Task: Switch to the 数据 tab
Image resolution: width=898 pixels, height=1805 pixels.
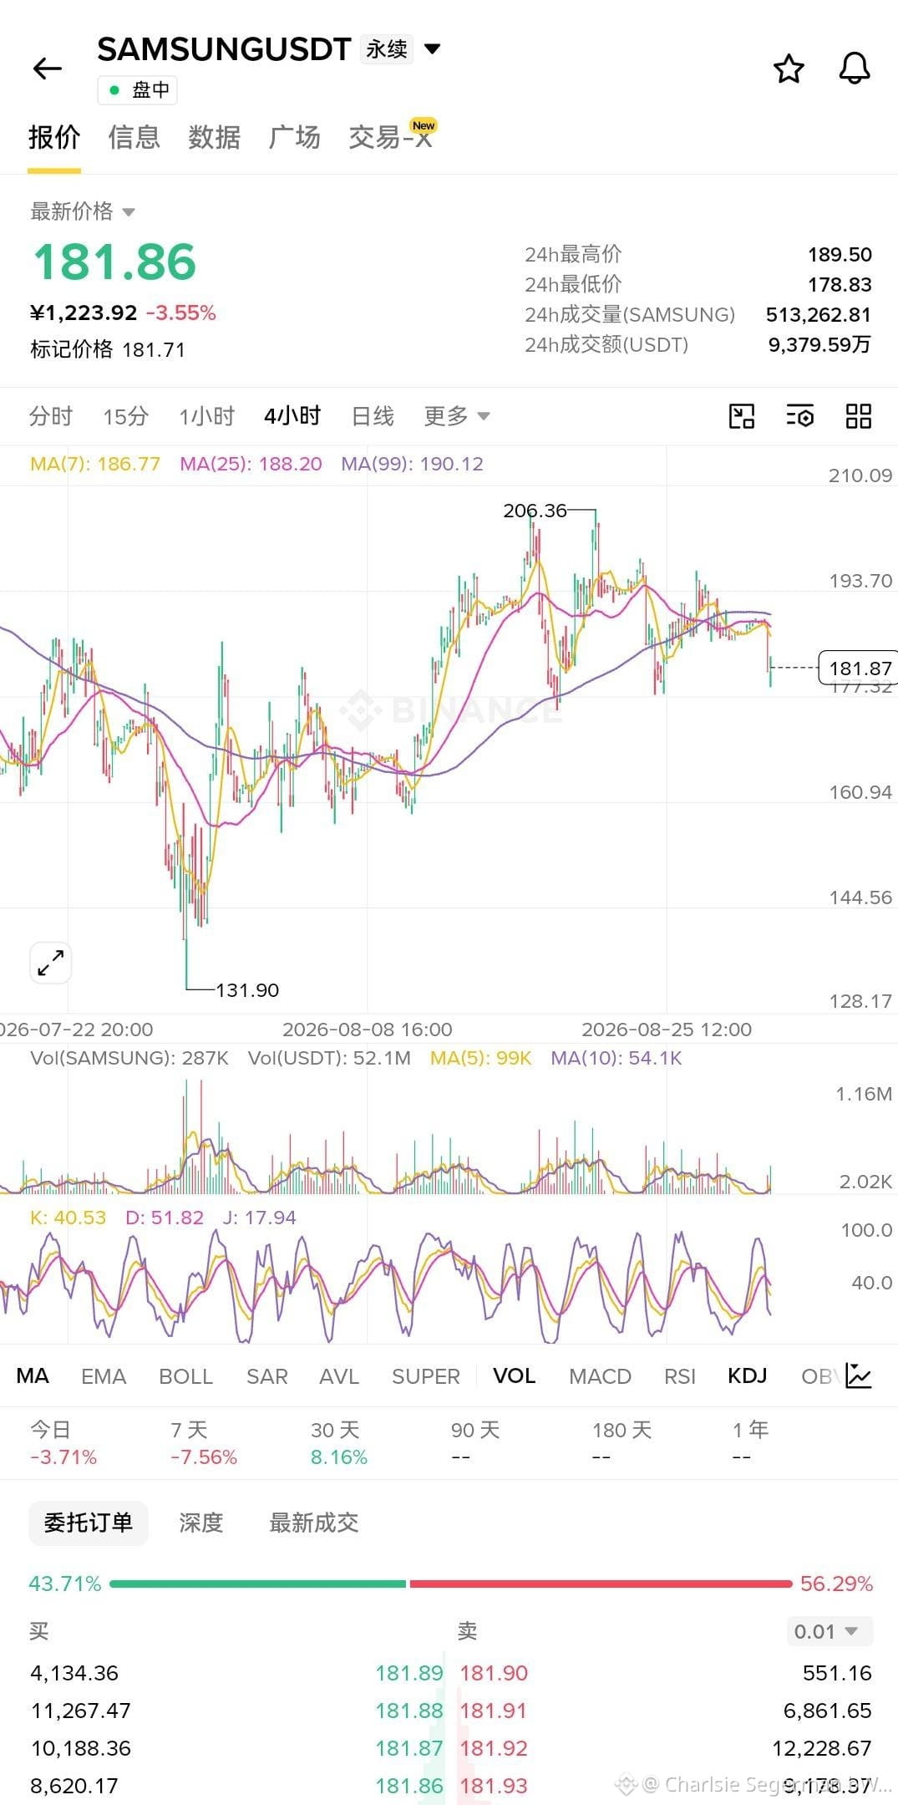Action: tap(214, 137)
